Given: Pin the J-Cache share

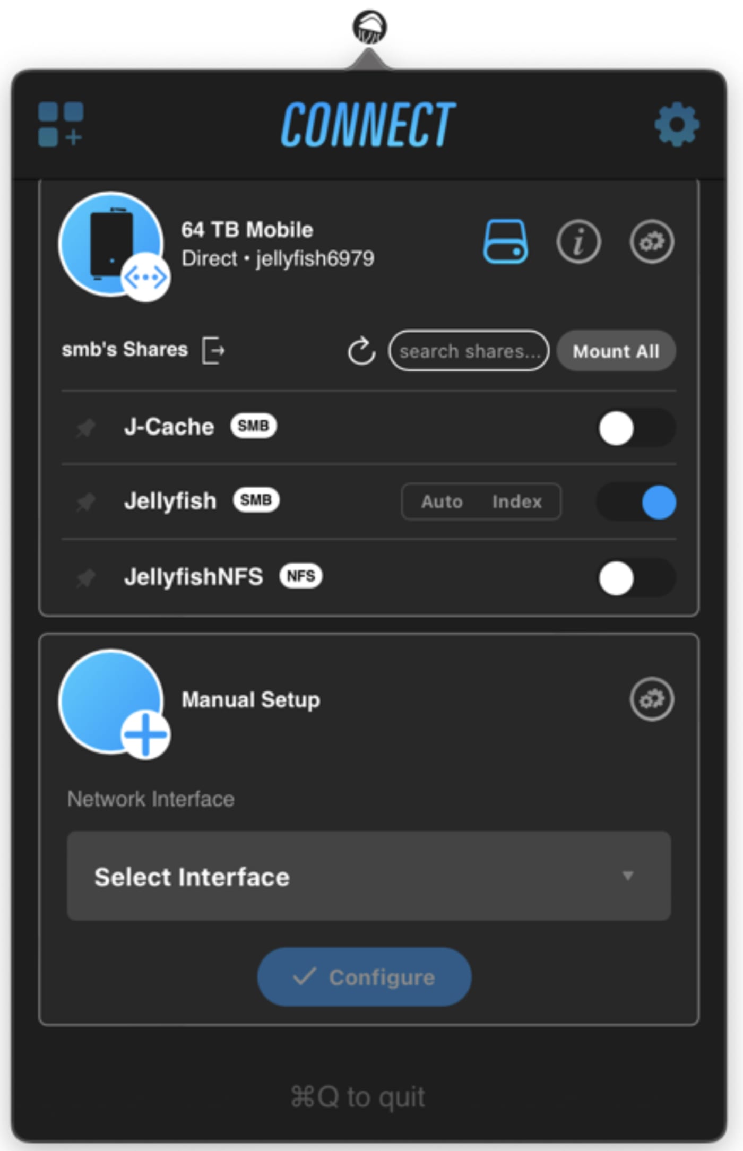Looking at the screenshot, I should point(85,427).
